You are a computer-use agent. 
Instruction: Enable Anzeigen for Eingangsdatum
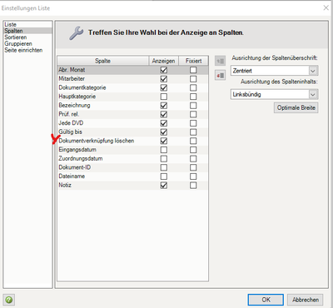click(164, 150)
